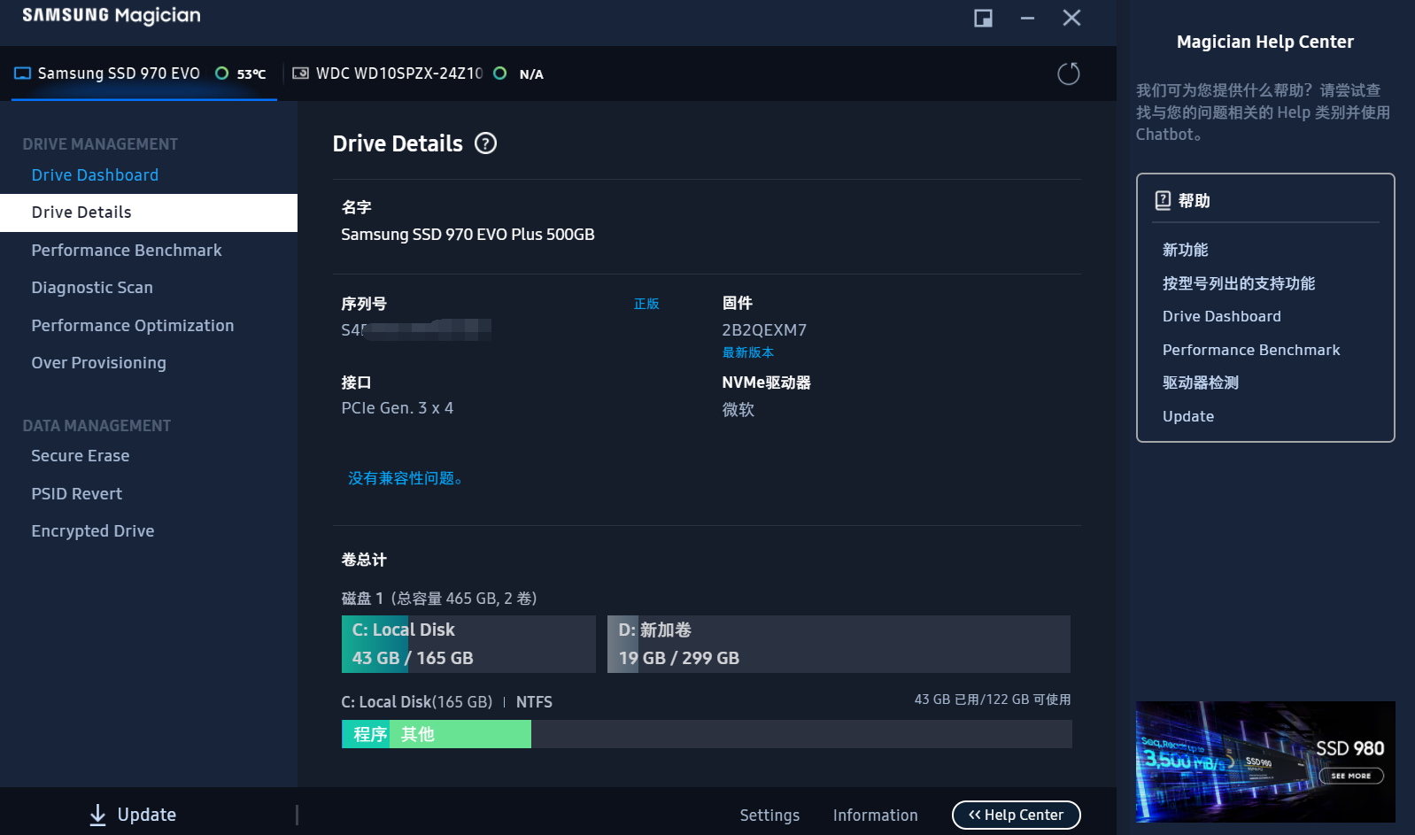This screenshot has width=1415, height=835.
Task: Click the NTFS file system label
Action: tap(534, 702)
